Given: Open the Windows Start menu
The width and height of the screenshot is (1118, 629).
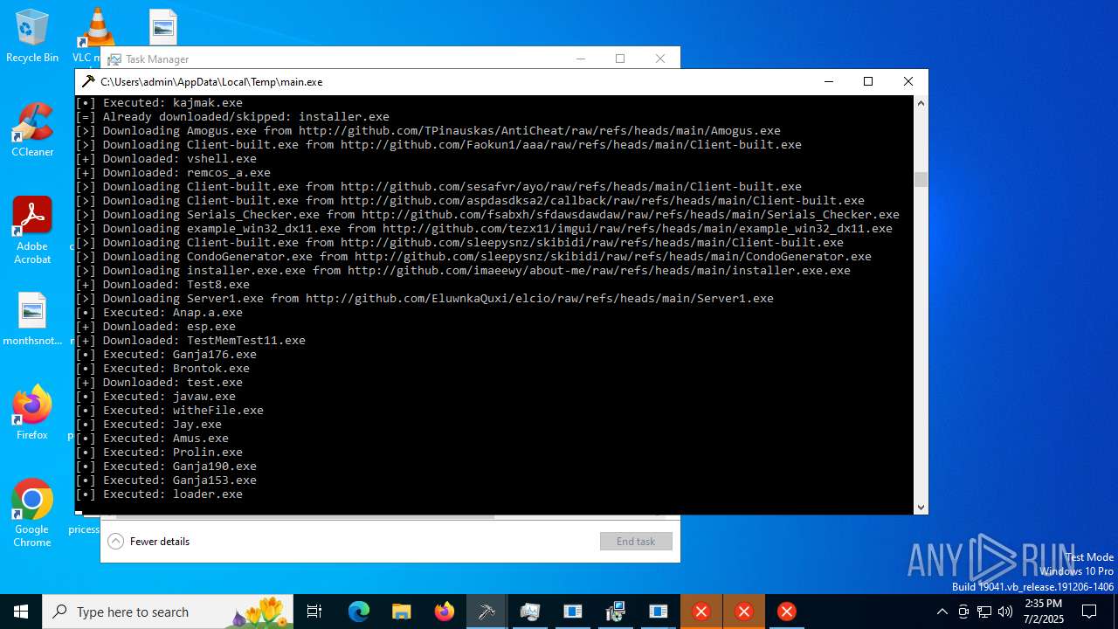Looking at the screenshot, I should pyautogui.click(x=21, y=612).
